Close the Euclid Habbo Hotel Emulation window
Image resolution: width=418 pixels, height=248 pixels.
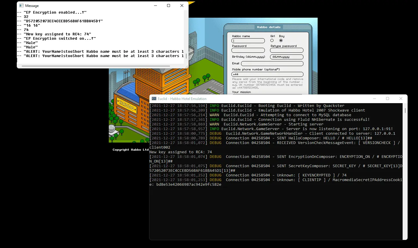coord(401,99)
